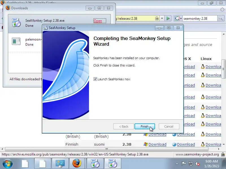Click the 9:00 AM taskbar clock
Viewport: 226px width, 169px height.
point(211,161)
